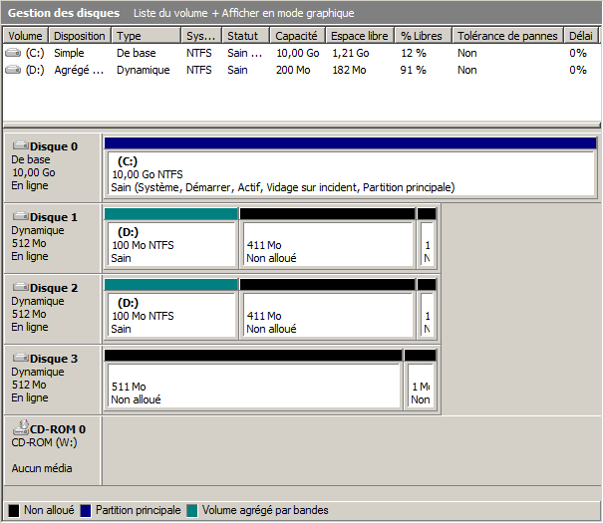Select the Disque 1 disk icon
The image size is (604, 524).
(x=20, y=217)
